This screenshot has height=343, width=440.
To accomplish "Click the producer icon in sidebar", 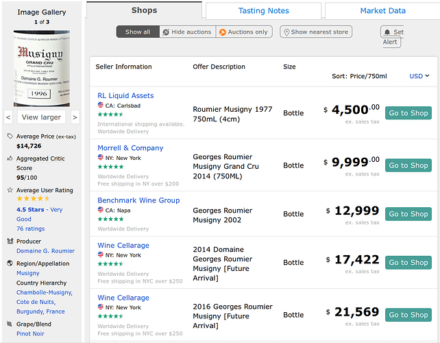I will click(10, 241).
